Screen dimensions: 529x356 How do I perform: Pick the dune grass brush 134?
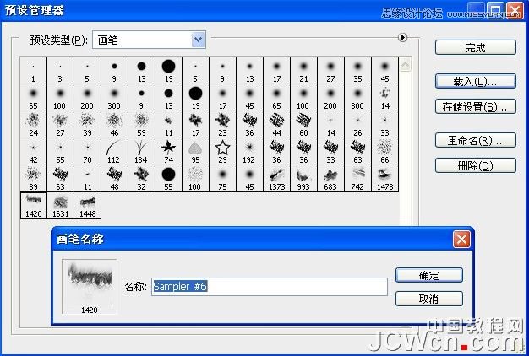coord(141,150)
